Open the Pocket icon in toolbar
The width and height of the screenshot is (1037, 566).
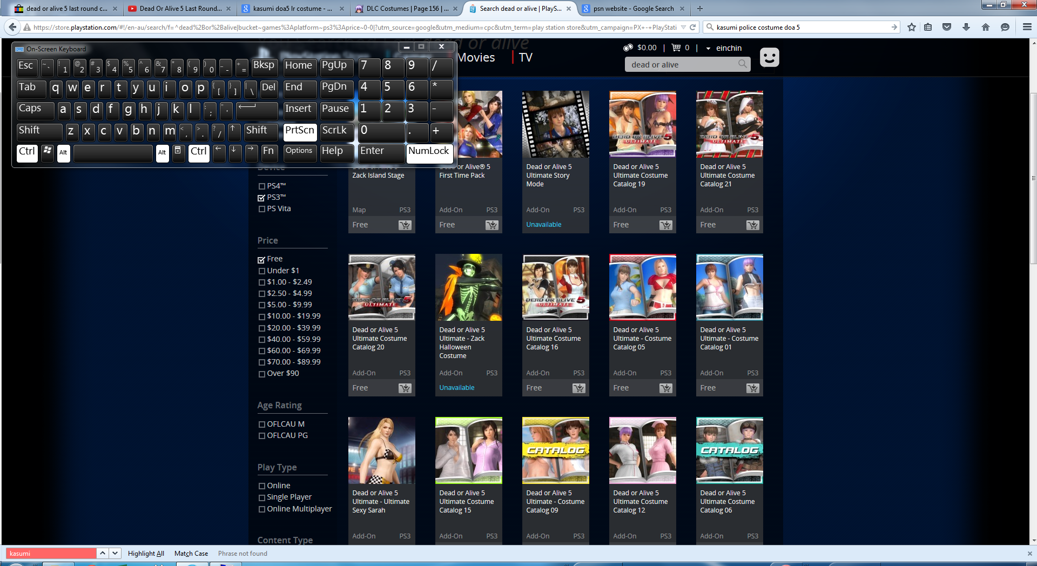(x=947, y=27)
